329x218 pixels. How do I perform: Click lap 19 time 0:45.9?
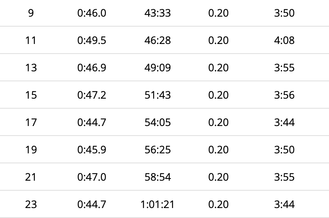tap(92, 150)
